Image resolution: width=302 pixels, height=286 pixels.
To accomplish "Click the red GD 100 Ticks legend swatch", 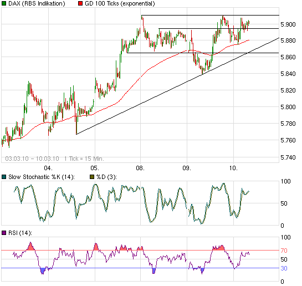I will tap(80, 3).
